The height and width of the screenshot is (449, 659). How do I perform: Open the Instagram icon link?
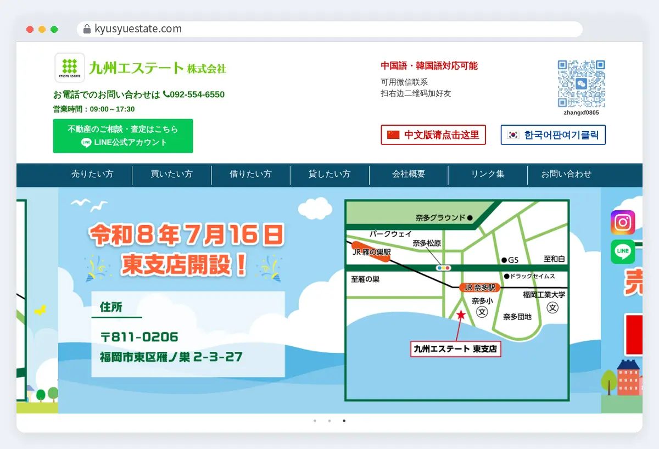[x=623, y=222]
